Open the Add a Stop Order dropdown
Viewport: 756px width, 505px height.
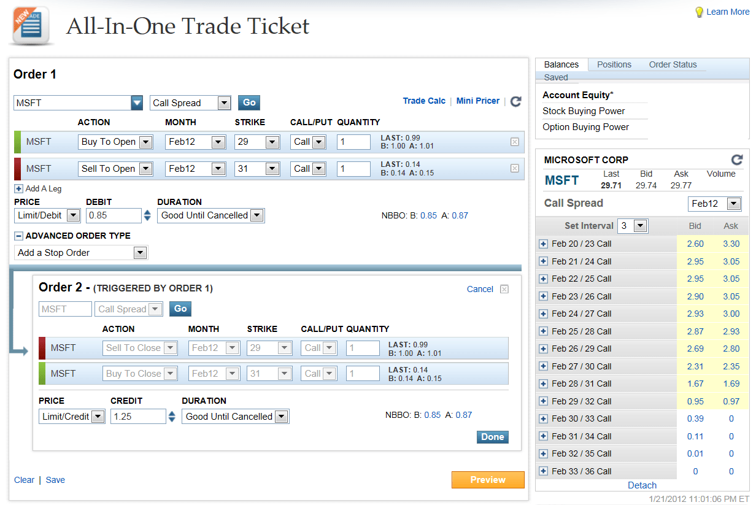(x=140, y=253)
